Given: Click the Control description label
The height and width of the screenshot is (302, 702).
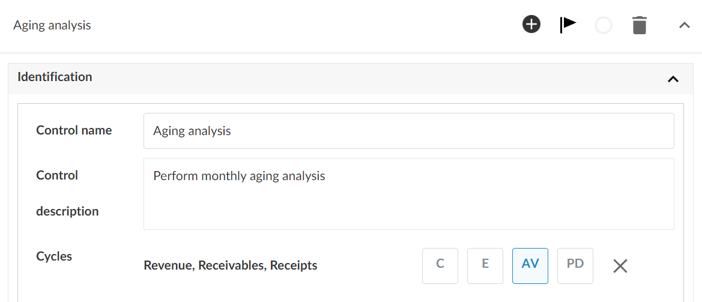Looking at the screenshot, I should (67, 193).
